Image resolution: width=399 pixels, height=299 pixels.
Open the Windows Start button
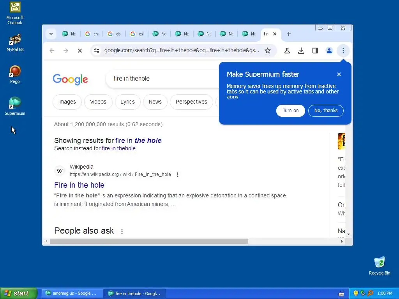coord(18,293)
